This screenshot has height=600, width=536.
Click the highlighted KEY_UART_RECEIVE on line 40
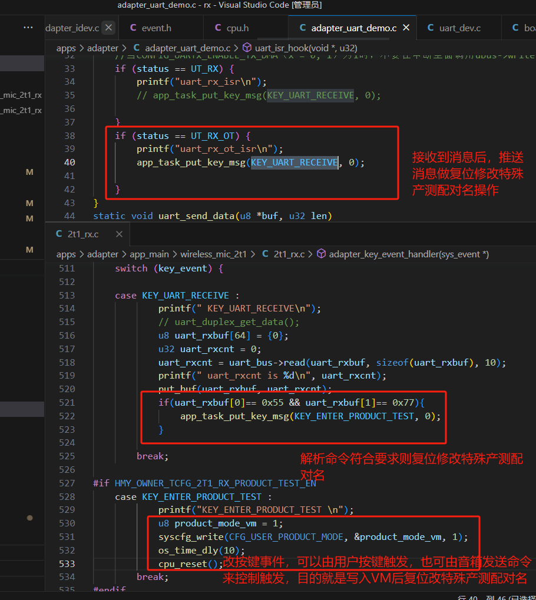point(295,163)
